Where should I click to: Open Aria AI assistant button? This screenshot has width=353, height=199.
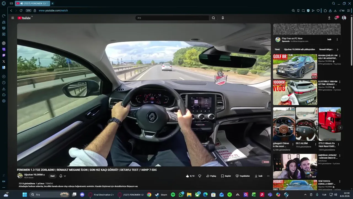pyautogui.click(x=342, y=11)
